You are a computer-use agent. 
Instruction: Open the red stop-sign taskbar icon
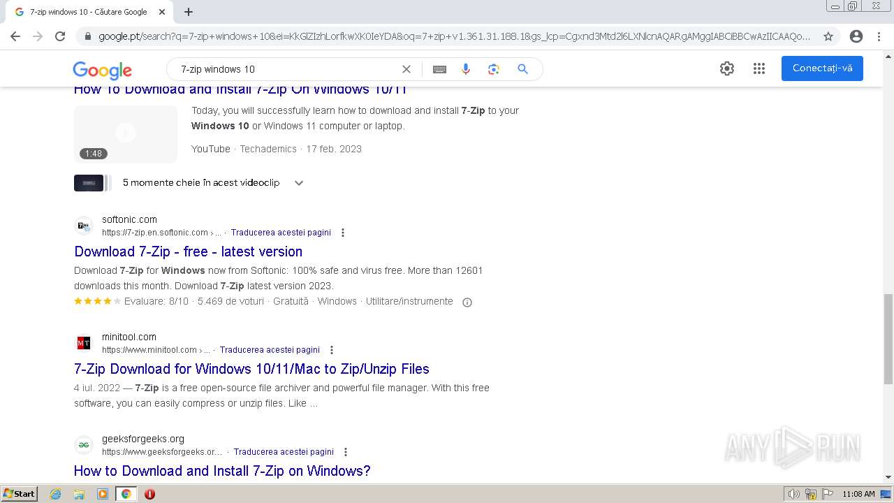[149, 494]
